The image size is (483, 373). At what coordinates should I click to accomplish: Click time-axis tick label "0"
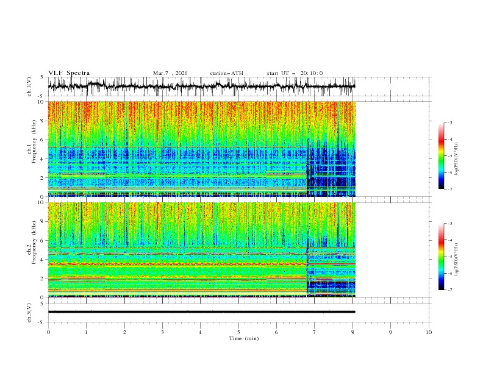pyautogui.click(x=48, y=332)
